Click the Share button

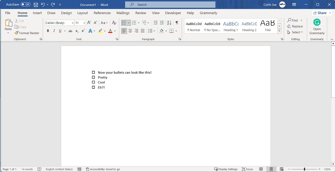pos(320,13)
